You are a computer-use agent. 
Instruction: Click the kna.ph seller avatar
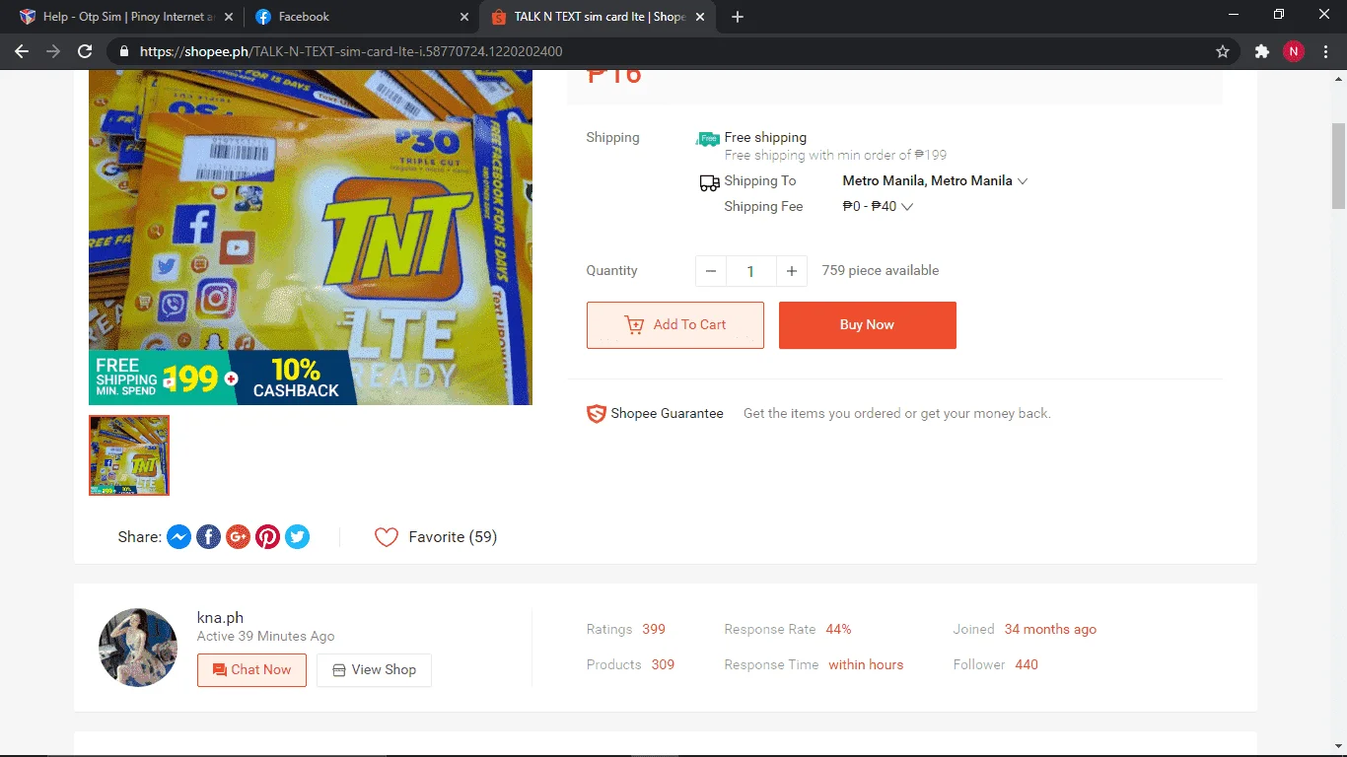click(138, 648)
